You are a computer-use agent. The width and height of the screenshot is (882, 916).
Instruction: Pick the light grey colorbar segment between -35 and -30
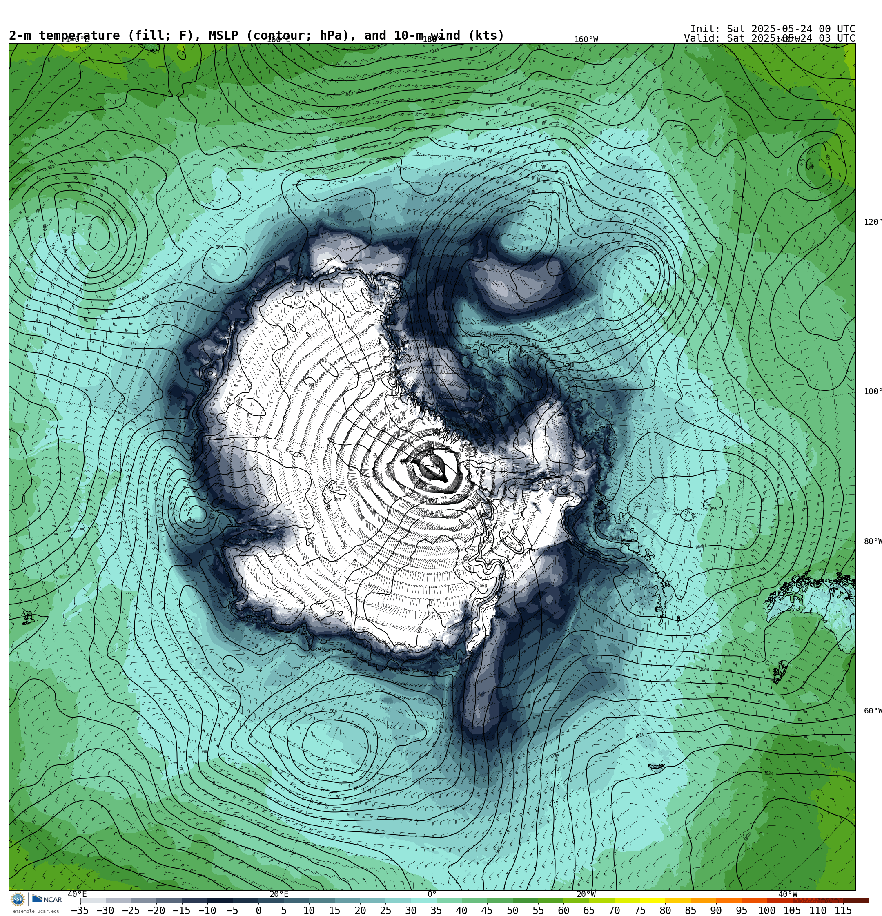coord(93,900)
